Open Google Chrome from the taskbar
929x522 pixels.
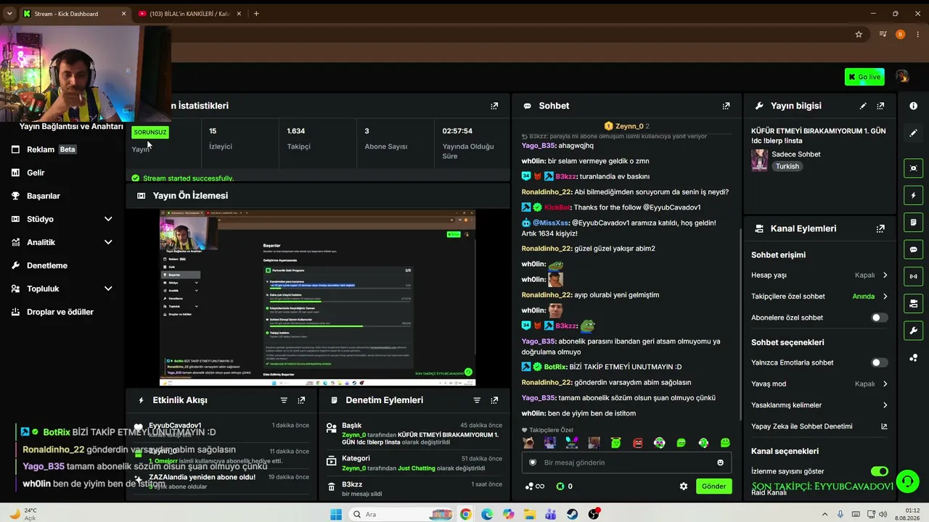tap(465, 514)
